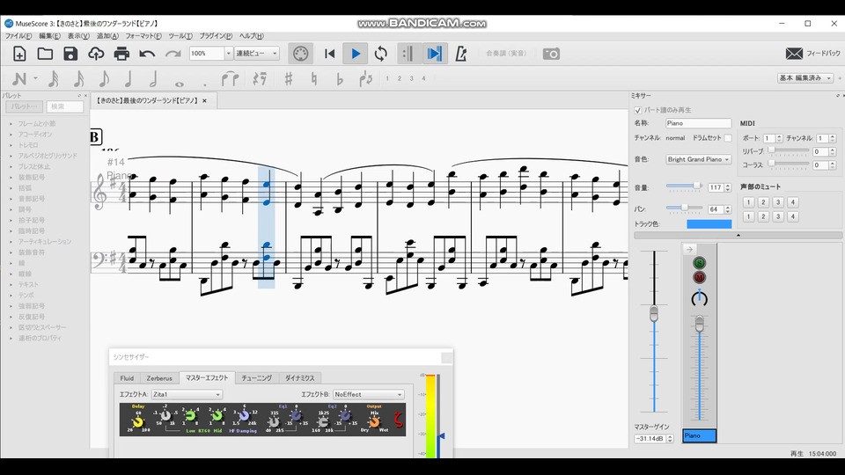Mute the Piano channel with red M
Viewport: 845px width, 475px height.
click(699, 277)
